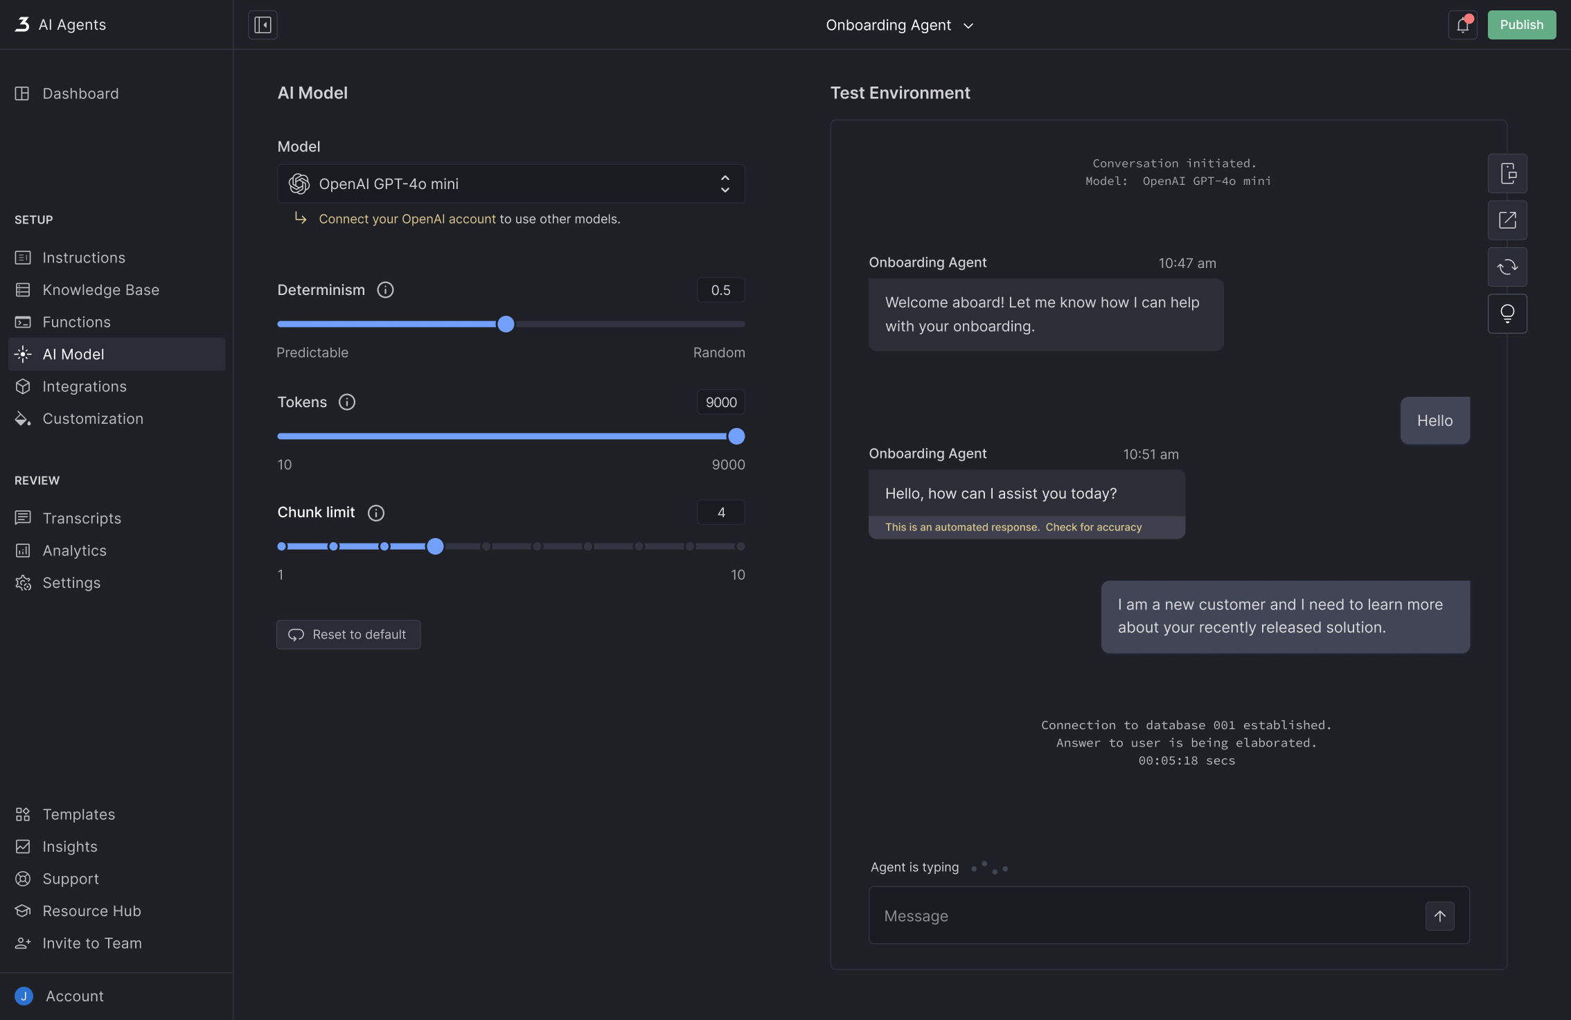
Task: Click the Determinism value field 0.5
Action: [720, 290]
